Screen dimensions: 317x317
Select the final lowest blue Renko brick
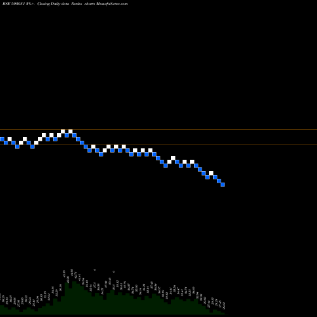point(223,184)
